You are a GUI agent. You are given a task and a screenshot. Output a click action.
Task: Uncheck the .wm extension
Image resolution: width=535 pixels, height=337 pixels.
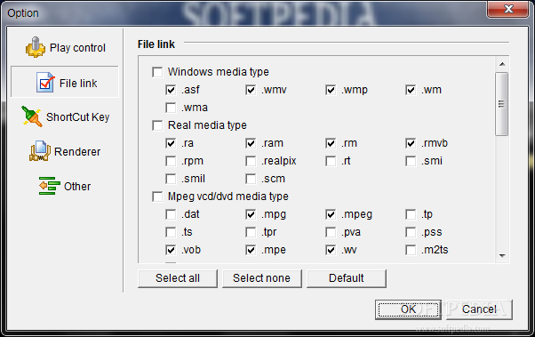(x=411, y=90)
